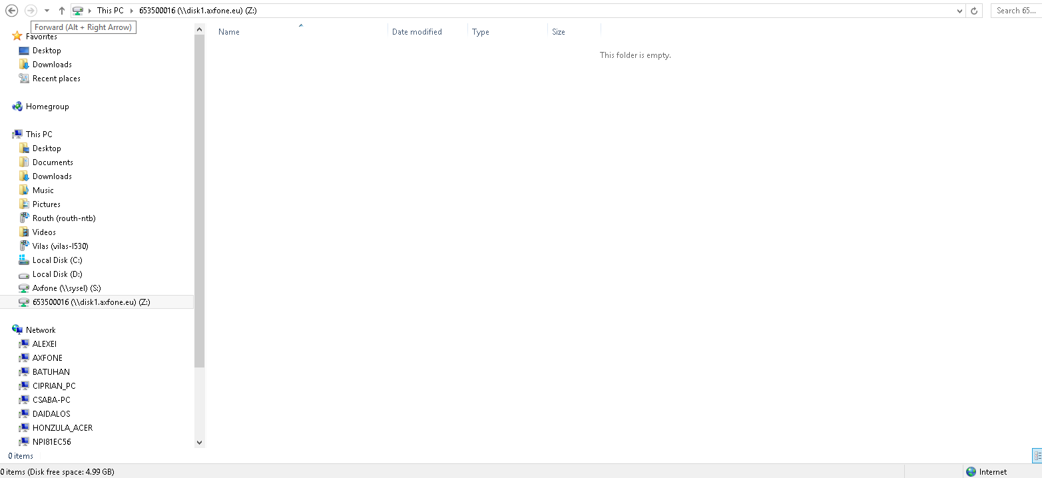Sort by the Date modified column
Screen dimensions: 1042x478
tap(417, 32)
